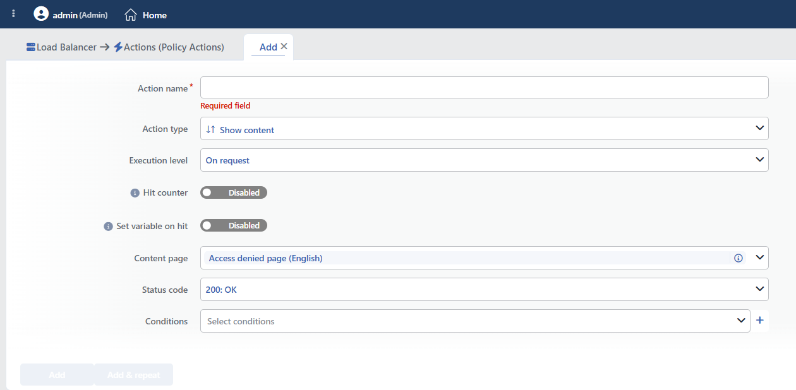Click the plus icon beside Conditions

click(x=760, y=321)
